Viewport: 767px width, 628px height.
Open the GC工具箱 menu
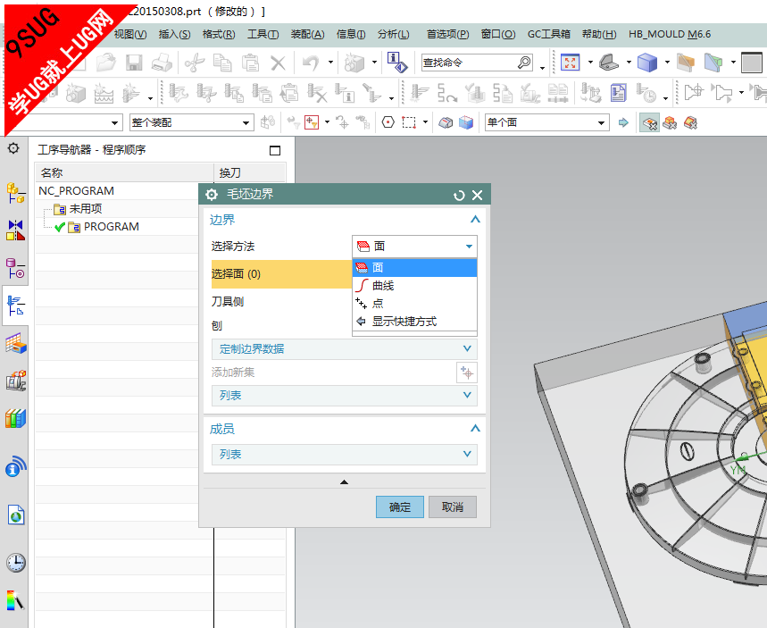point(549,34)
